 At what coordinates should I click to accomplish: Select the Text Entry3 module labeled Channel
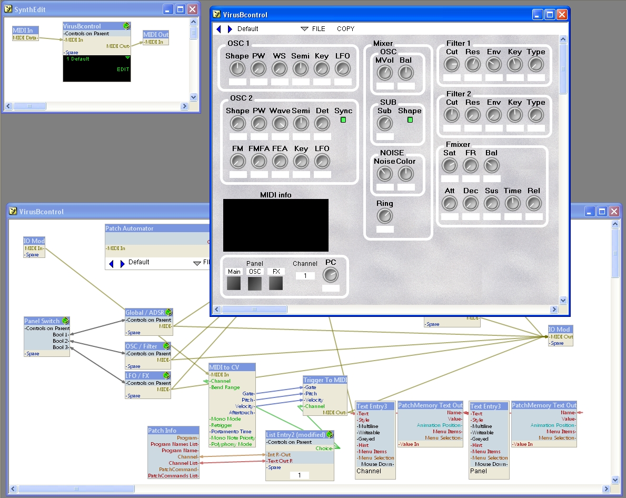(375, 440)
